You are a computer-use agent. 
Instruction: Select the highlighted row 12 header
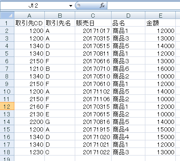7,107
